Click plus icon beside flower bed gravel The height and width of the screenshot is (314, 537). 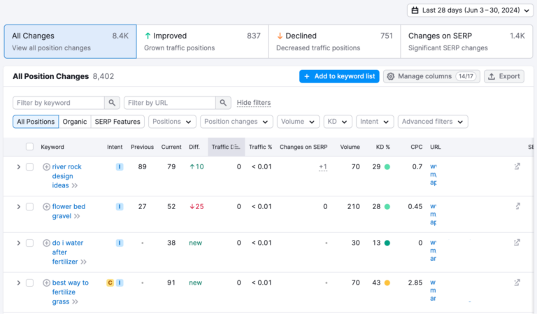(46, 207)
